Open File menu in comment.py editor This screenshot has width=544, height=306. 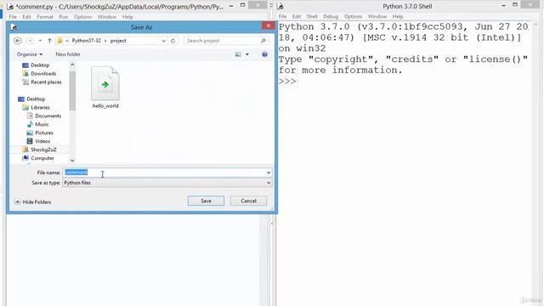[x=13, y=17]
